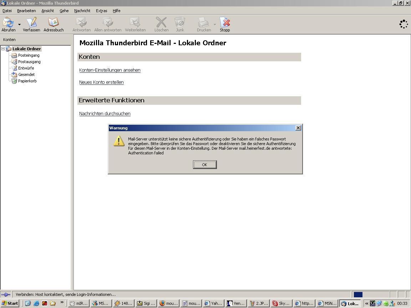Click the activity throbber in the toolbar
The image size is (411, 308).
click(x=404, y=24)
